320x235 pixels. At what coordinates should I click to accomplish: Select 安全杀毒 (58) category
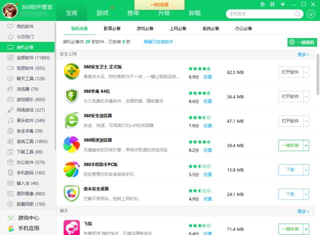click(x=27, y=131)
